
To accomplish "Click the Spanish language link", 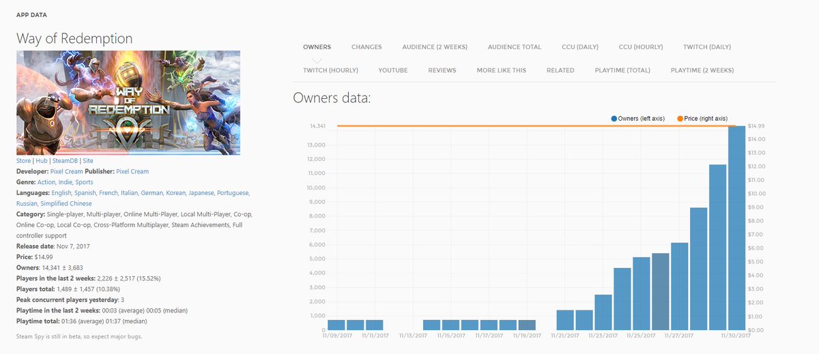I will (85, 193).
